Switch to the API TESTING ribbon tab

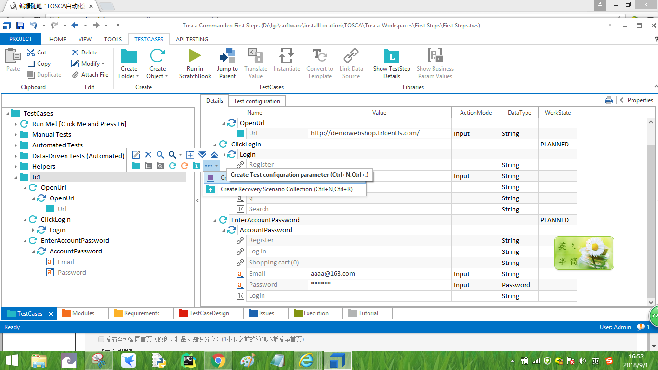pos(192,39)
